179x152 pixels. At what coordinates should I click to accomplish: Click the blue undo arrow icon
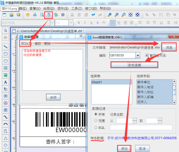(93, 15)
